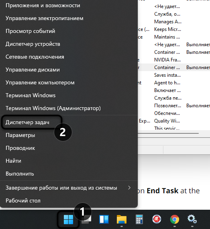210x229 pixels.
Task: Open the red CCleaner-style taskbar app
Action: [157, 219]
